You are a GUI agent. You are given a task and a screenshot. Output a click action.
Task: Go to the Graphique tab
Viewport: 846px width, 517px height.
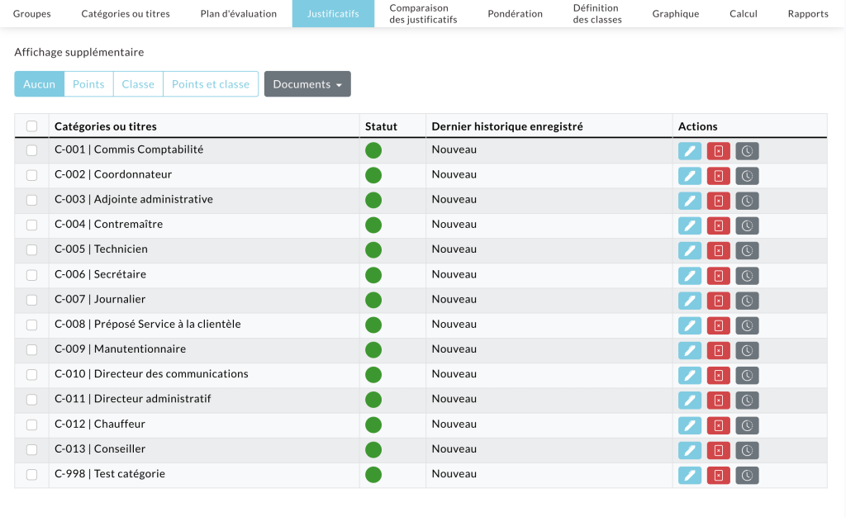coord(676,13)
